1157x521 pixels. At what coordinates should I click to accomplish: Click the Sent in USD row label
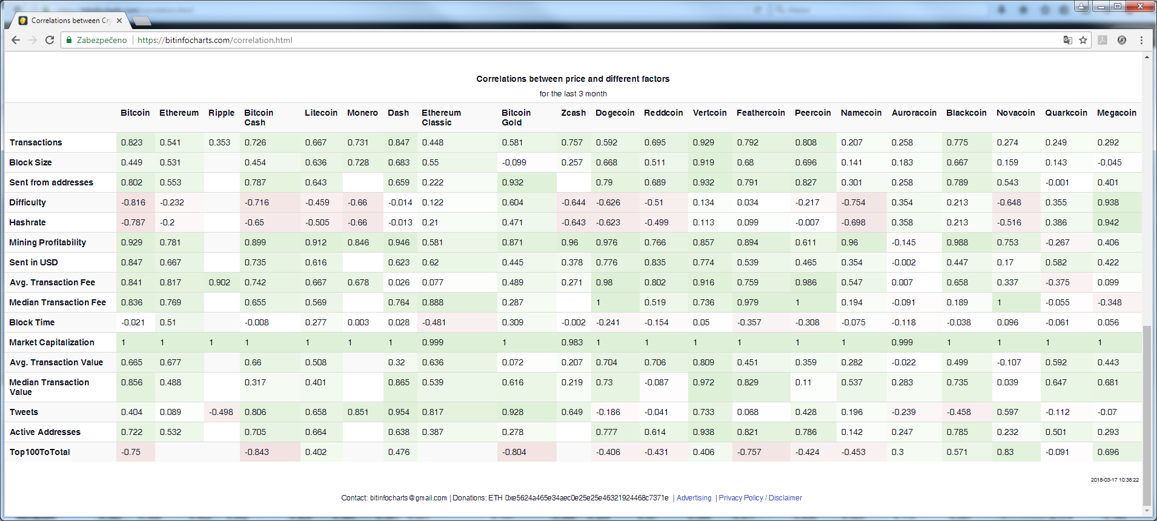[33, 262]
